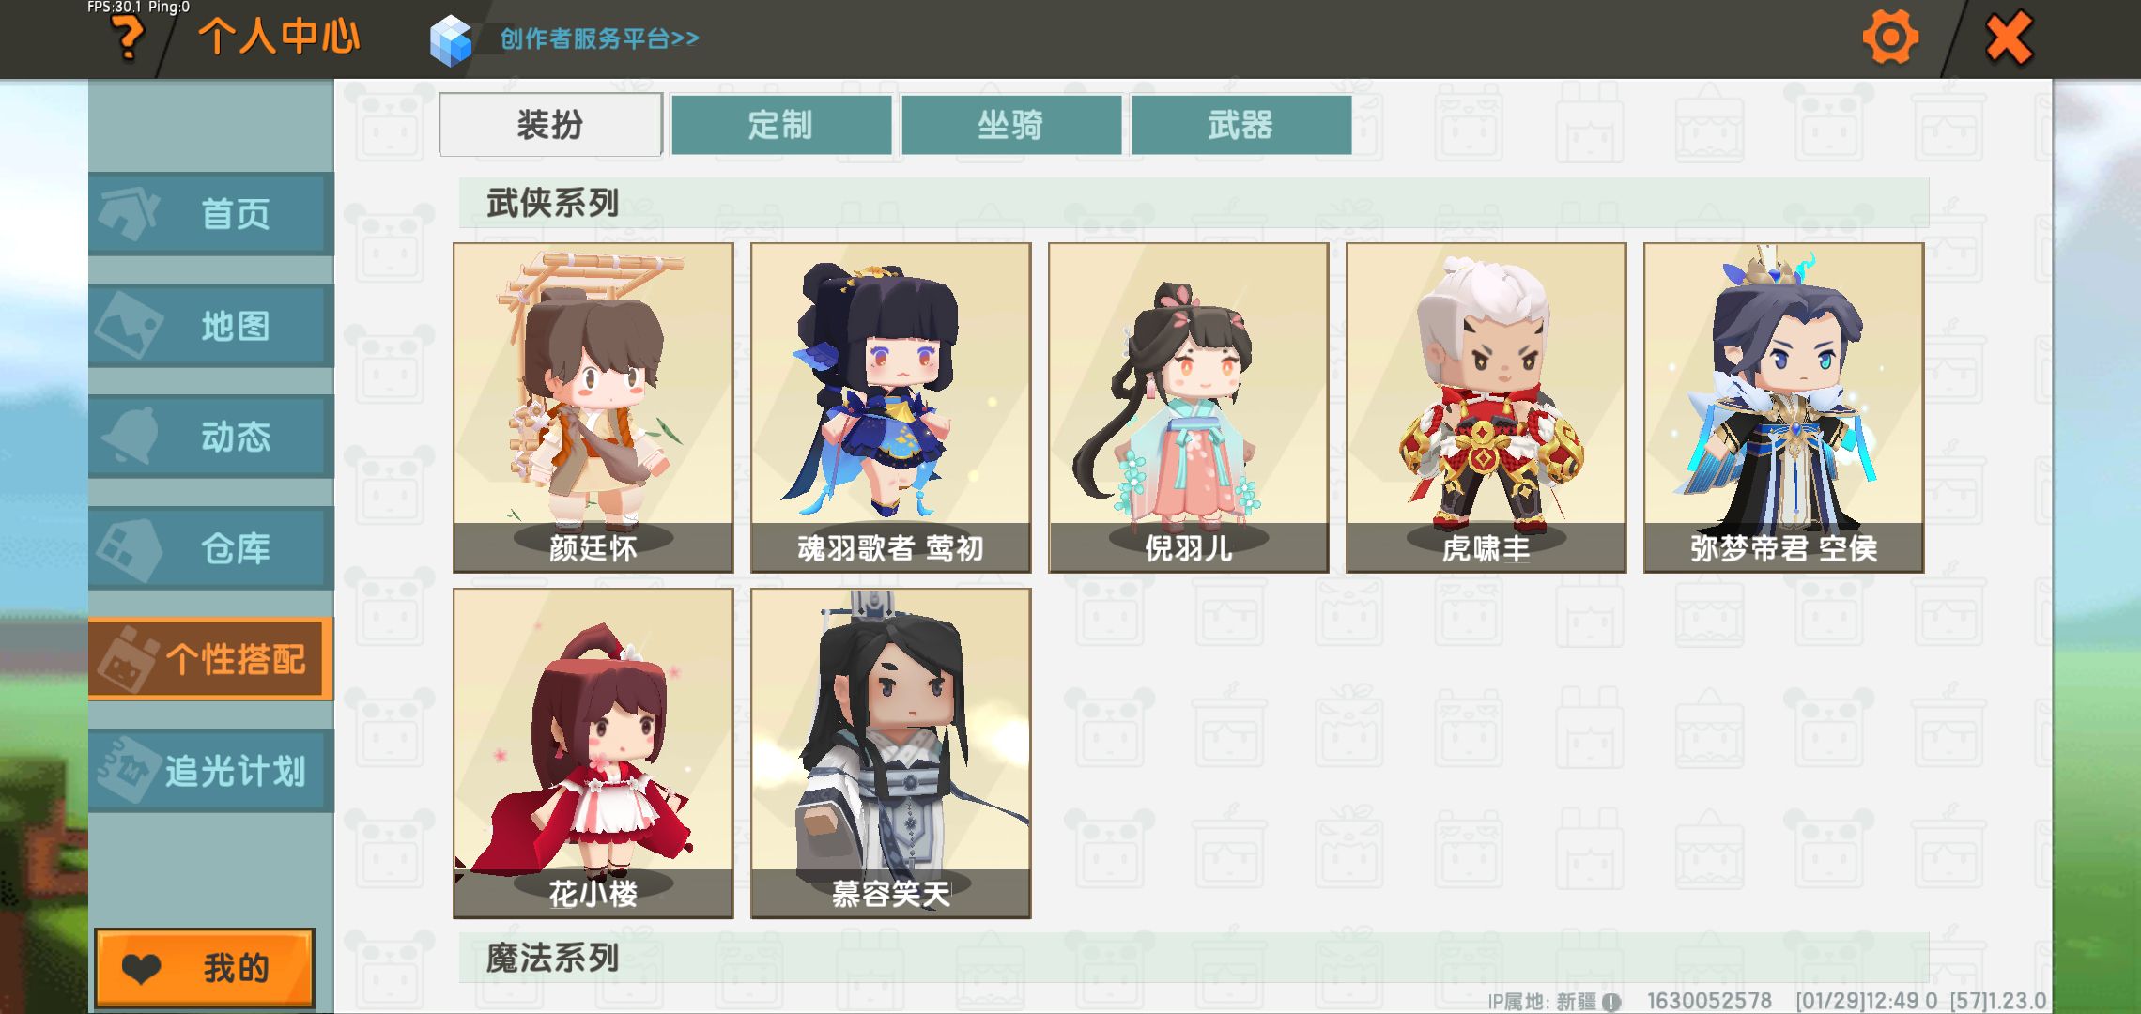Open the orange gear settings icon

tap(1889, 38)
